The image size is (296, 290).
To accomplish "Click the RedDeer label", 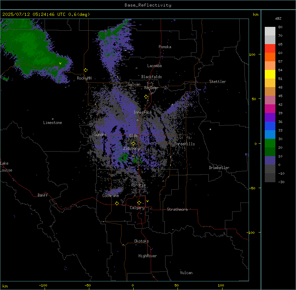I will click(151, 88).
